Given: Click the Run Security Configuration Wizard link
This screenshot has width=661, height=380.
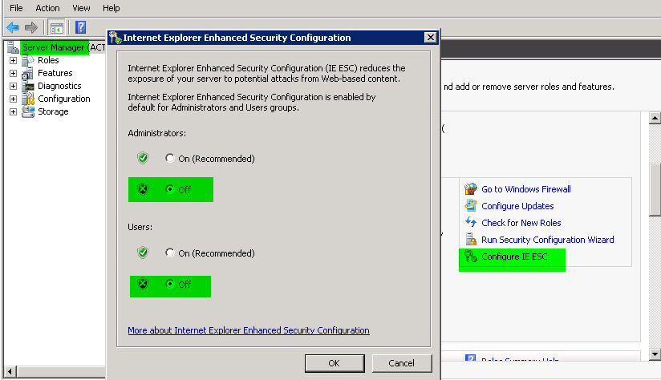Looking at the screenshot, I should click(x=548, y=240).
